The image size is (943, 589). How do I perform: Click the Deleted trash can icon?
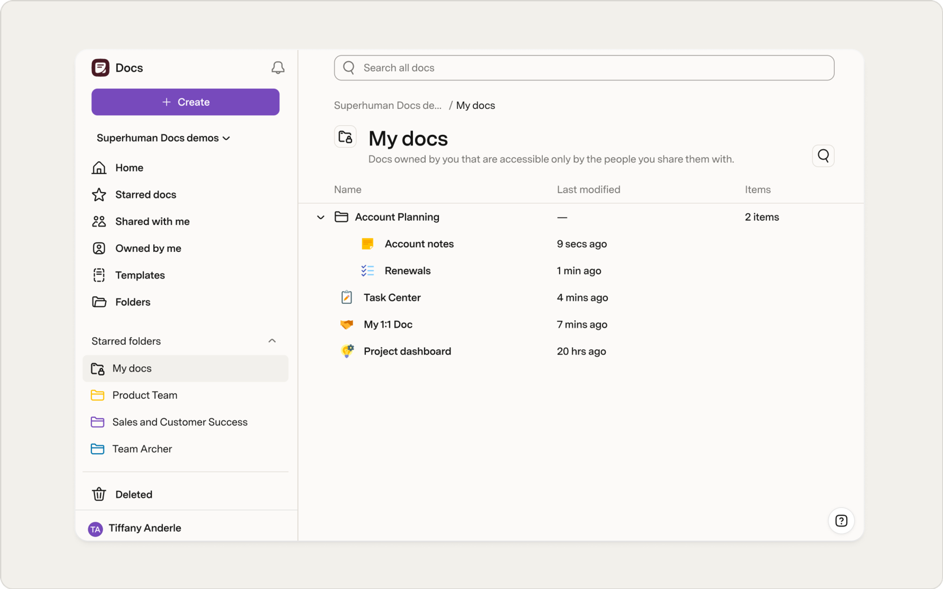coord(99,494)
